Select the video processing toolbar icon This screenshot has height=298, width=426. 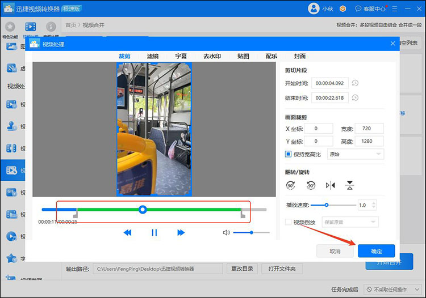coord(31,27)
